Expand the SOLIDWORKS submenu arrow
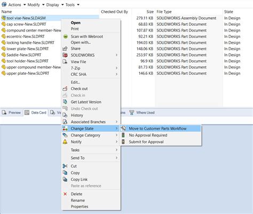The image size is (253, 214). point(116,55)
